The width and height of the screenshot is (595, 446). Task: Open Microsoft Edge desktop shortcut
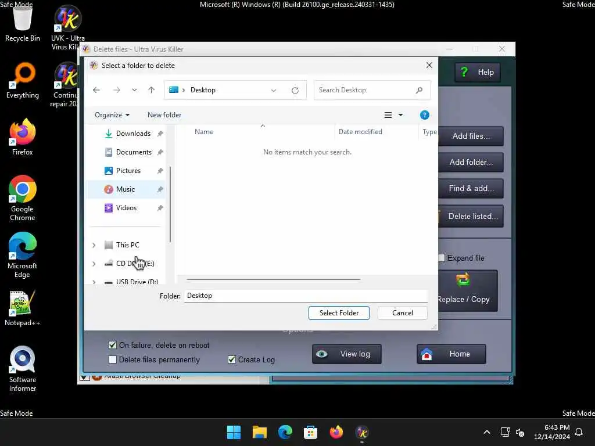pos(23,255)
